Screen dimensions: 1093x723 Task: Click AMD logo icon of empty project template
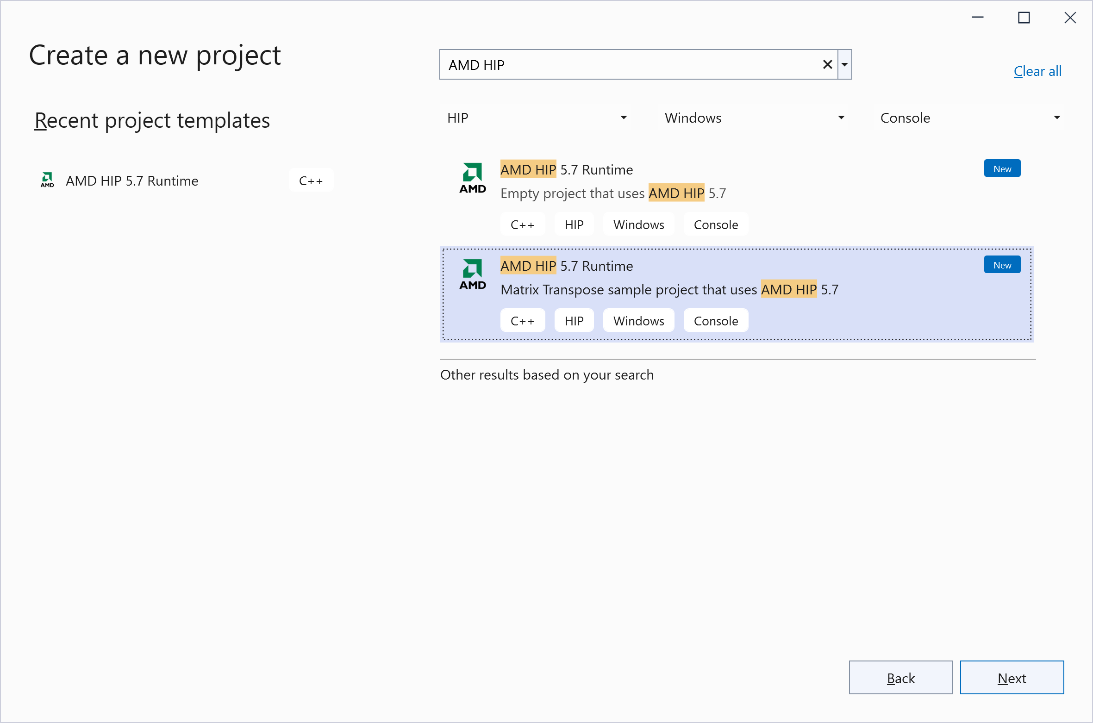point(472,178)
